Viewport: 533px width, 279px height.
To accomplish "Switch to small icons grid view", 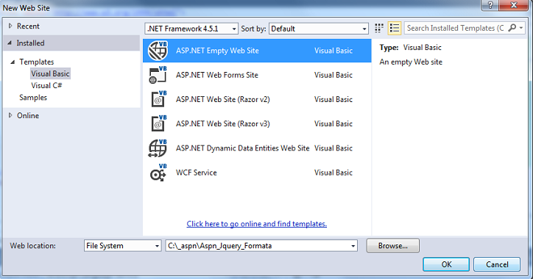I will point(379,28).
